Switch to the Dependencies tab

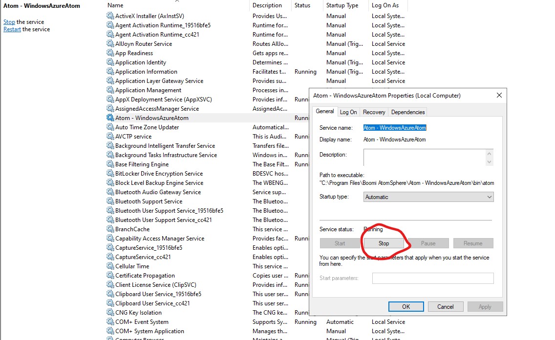click(408, 112)
